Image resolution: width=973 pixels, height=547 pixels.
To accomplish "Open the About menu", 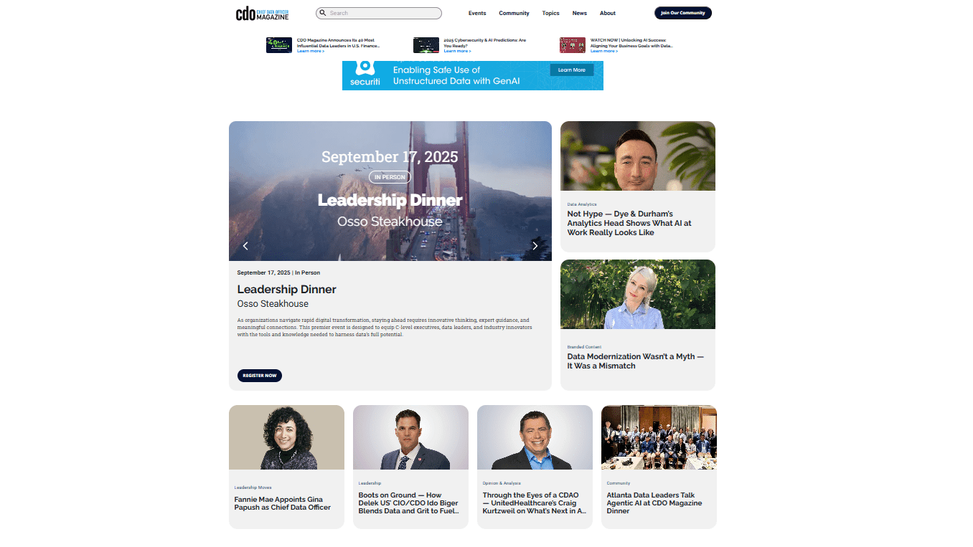I will point(608,13).
